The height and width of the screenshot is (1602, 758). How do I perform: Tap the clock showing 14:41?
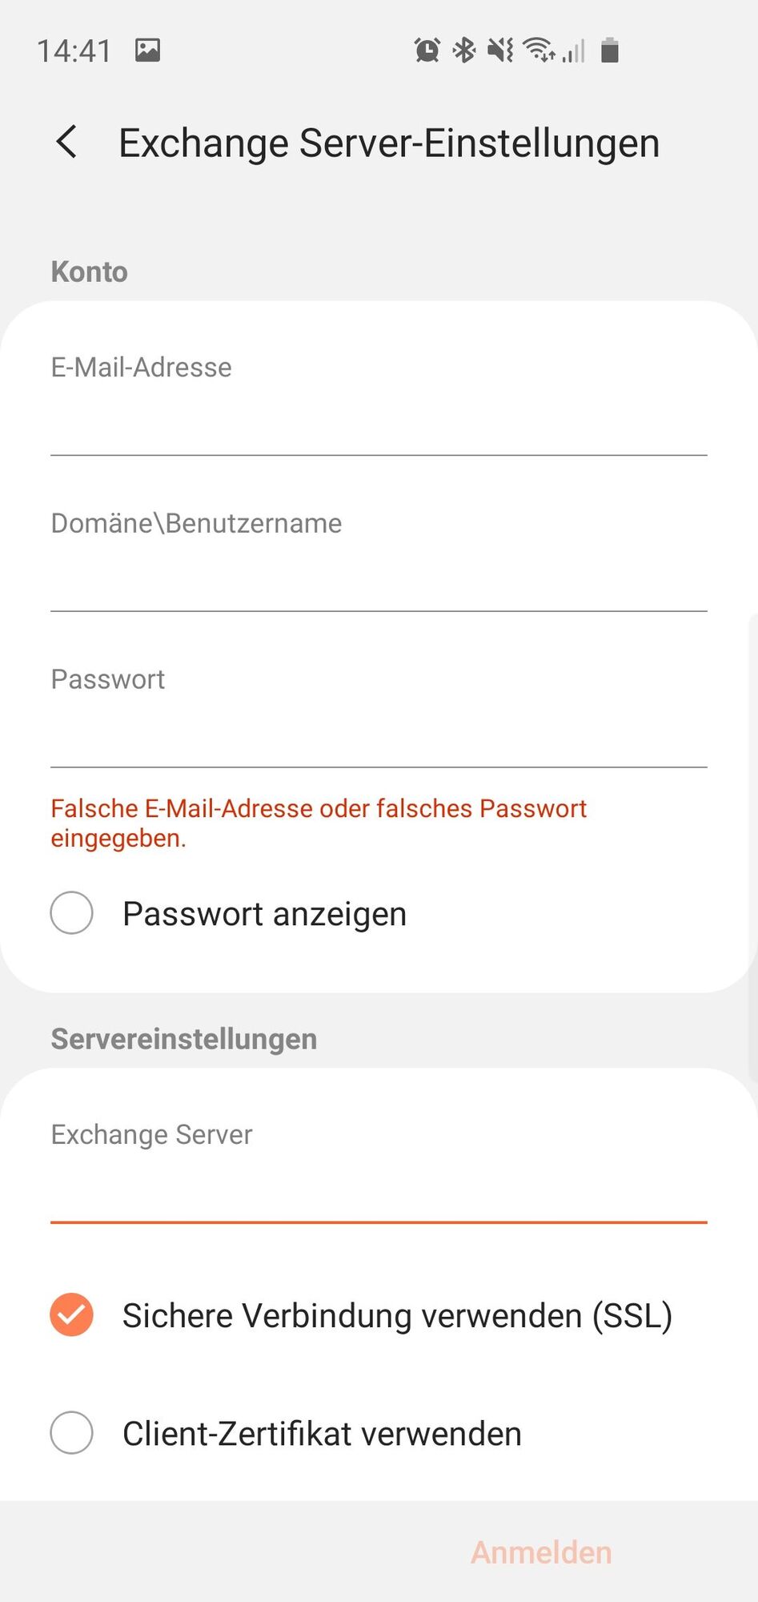pyautogui.click(x=74, y=51)
